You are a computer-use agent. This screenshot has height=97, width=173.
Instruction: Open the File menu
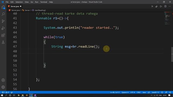[7, 2]
